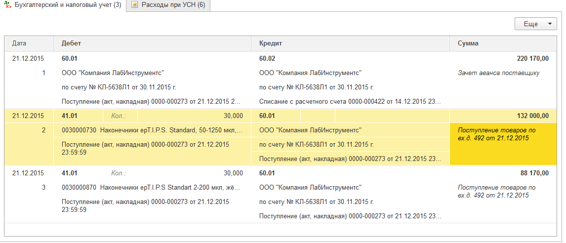Click the document icon on Расходы при УСН tab
The height and width of the screenshot is (243, 566).
(x=134, y=5)
